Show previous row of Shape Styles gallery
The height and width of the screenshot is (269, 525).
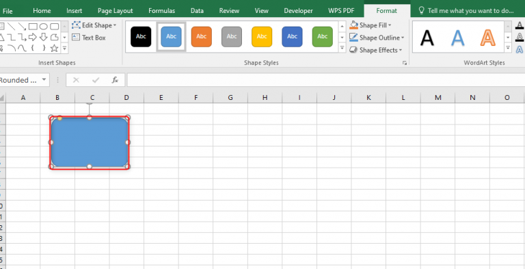tap(342, 26)
